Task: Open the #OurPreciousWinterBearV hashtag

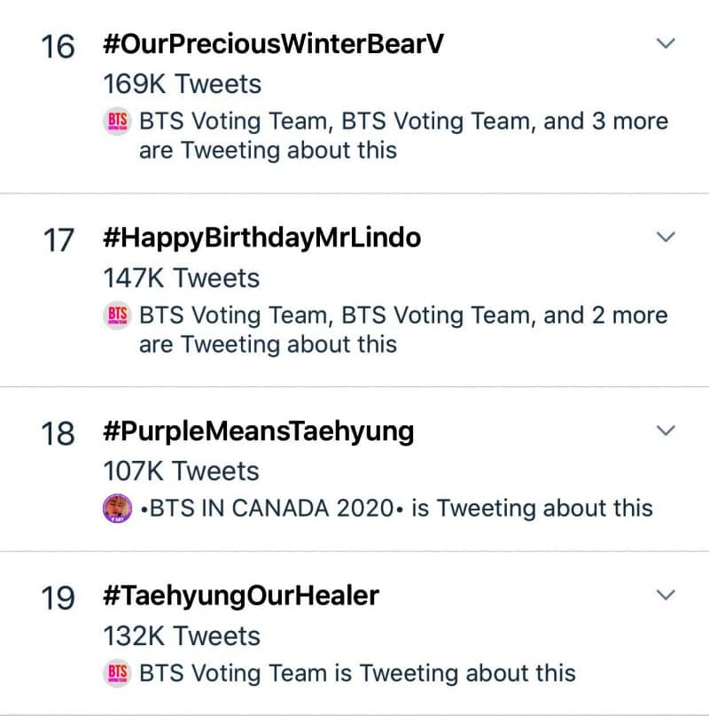Action: [273, 44]
